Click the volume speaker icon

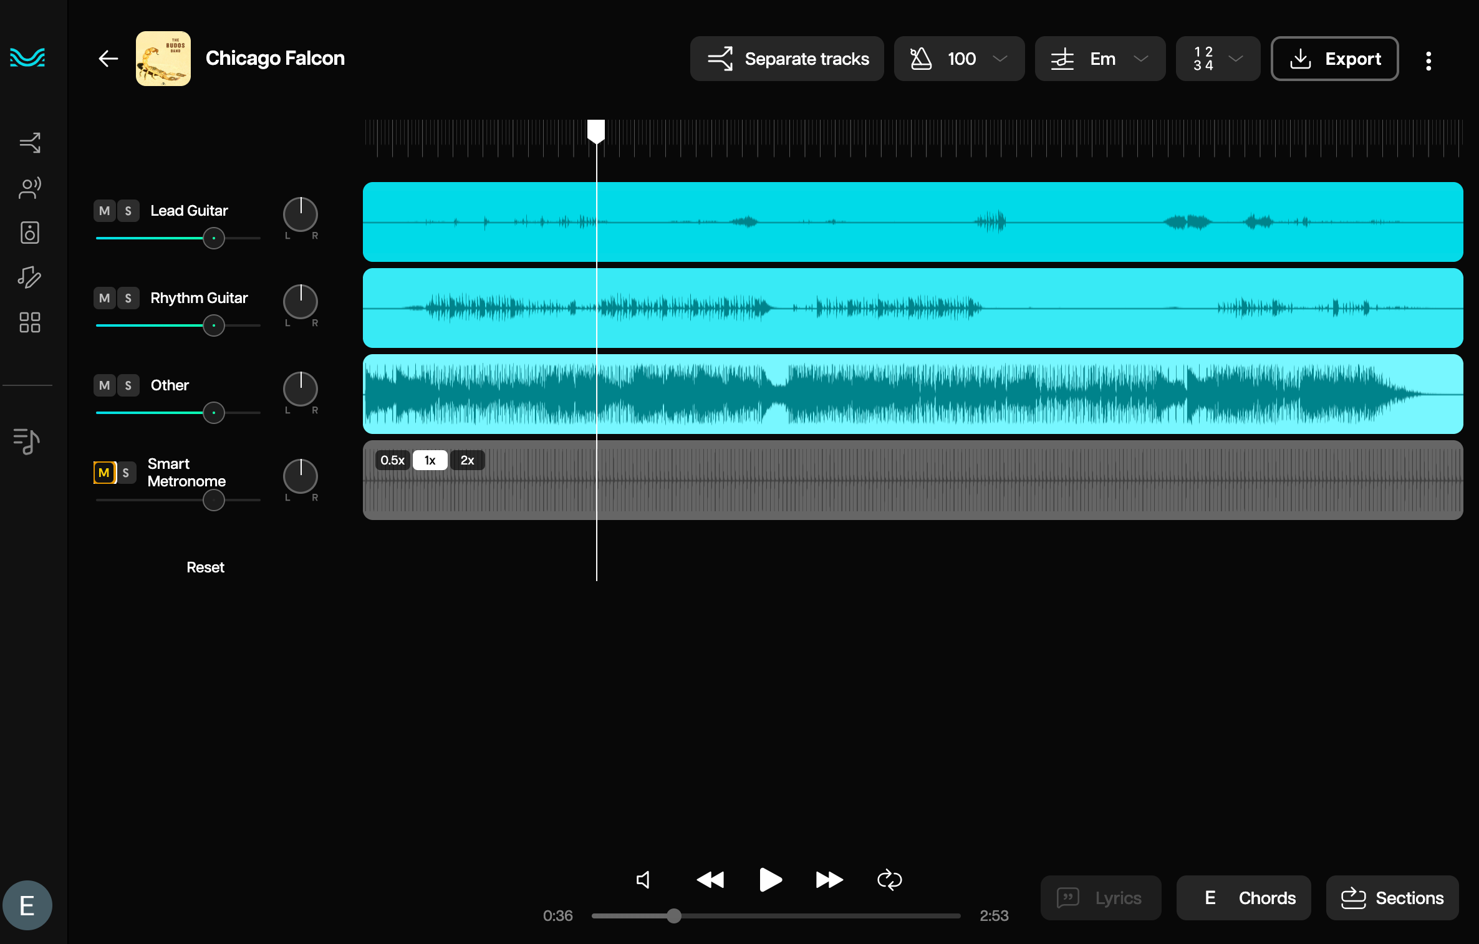coord(643,880)
